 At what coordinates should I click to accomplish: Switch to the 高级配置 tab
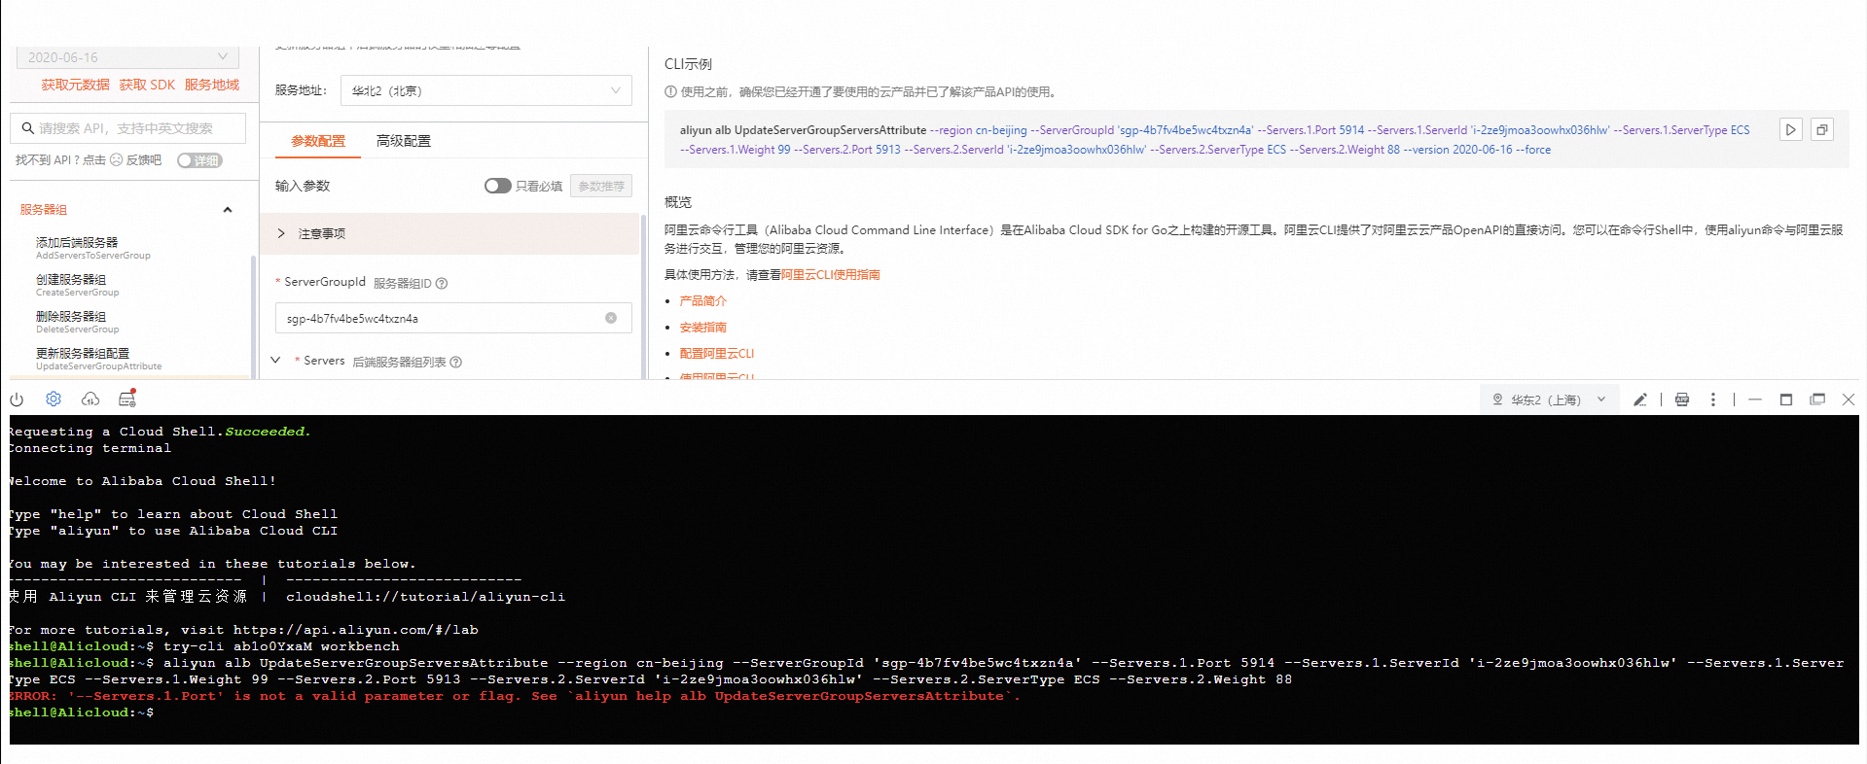(404, 141)
